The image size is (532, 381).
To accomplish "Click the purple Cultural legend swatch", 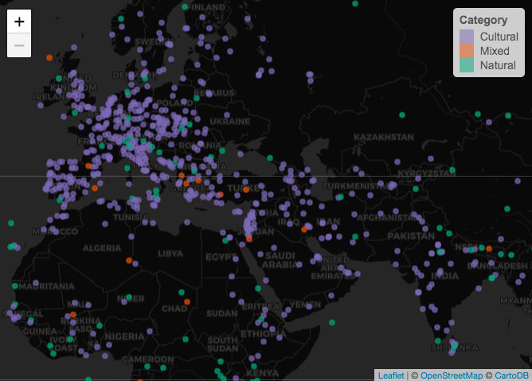I will pyautogui.click(x=467, y=37).
